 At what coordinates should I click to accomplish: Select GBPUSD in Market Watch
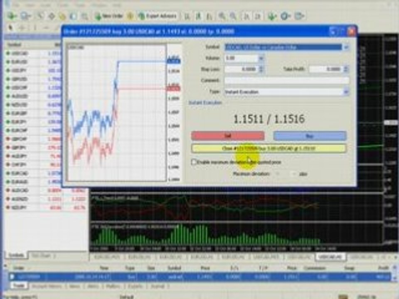pos(20,79)
